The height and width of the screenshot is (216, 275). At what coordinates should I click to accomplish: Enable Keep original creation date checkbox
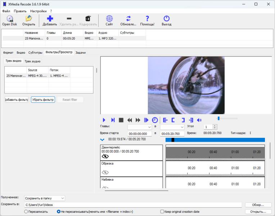click(162, 212)
